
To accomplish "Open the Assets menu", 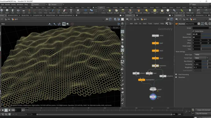I will point(13,4).
